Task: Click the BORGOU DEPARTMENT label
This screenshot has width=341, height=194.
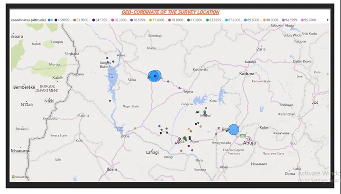Action: tap(47, 88)
